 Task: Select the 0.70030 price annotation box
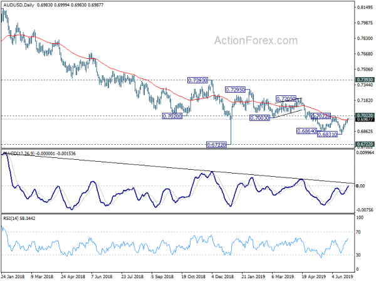tap(259, 118)
